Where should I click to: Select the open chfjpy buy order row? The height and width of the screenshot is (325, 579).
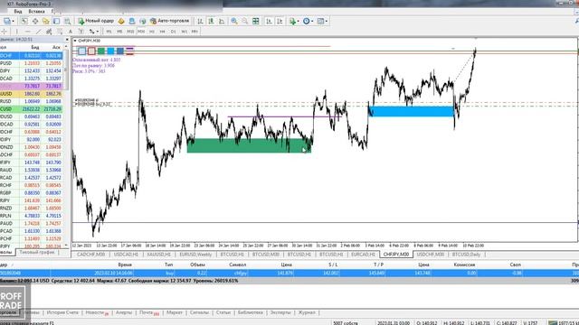coord(289,273)
